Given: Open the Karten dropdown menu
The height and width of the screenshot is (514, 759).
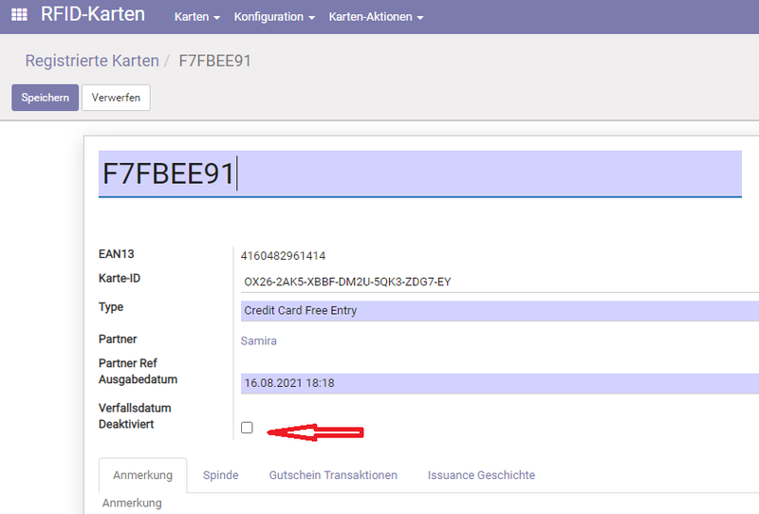Looking at the screenshot, I should [197, 17].
